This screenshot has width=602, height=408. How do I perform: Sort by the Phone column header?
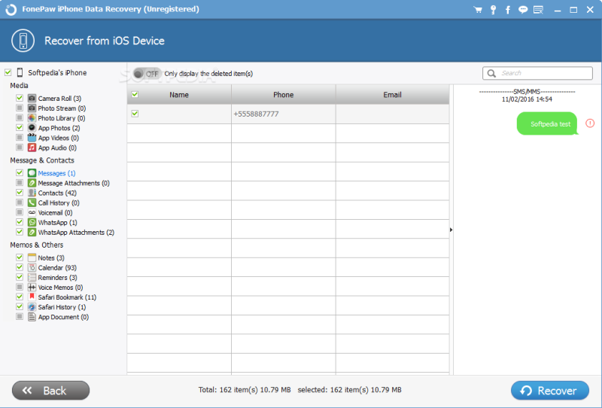tap(284, 95)
